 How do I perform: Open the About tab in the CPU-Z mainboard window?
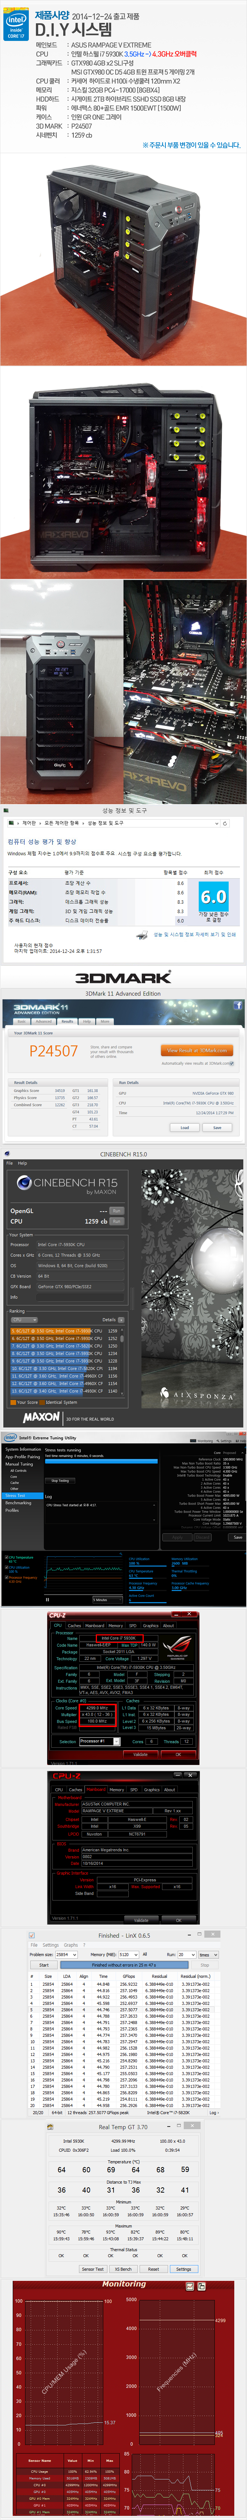point(170,1789)
